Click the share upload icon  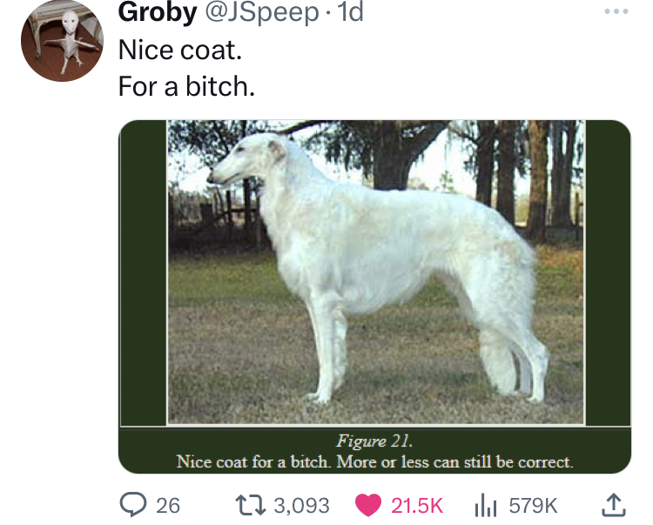tap(614, 505)
